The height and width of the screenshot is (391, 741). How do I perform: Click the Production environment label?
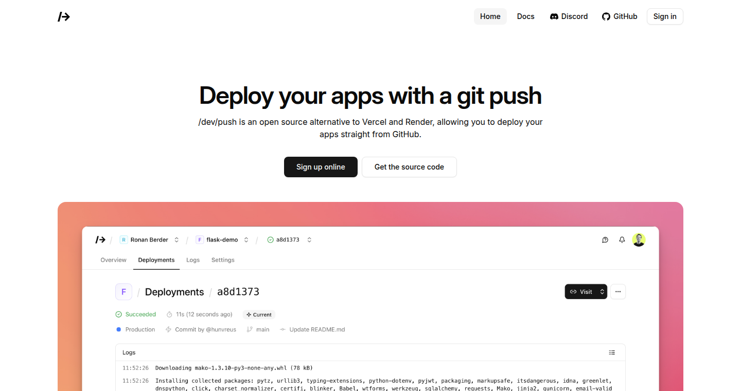(140, 329)
